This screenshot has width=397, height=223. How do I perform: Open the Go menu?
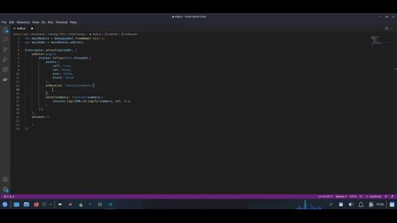click(43, 22)
